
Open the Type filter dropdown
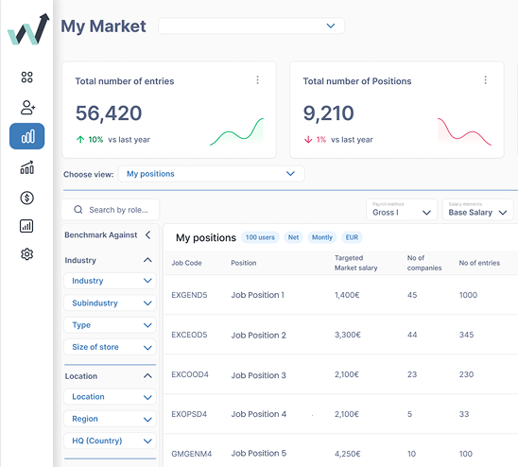(x=110, y=325)
